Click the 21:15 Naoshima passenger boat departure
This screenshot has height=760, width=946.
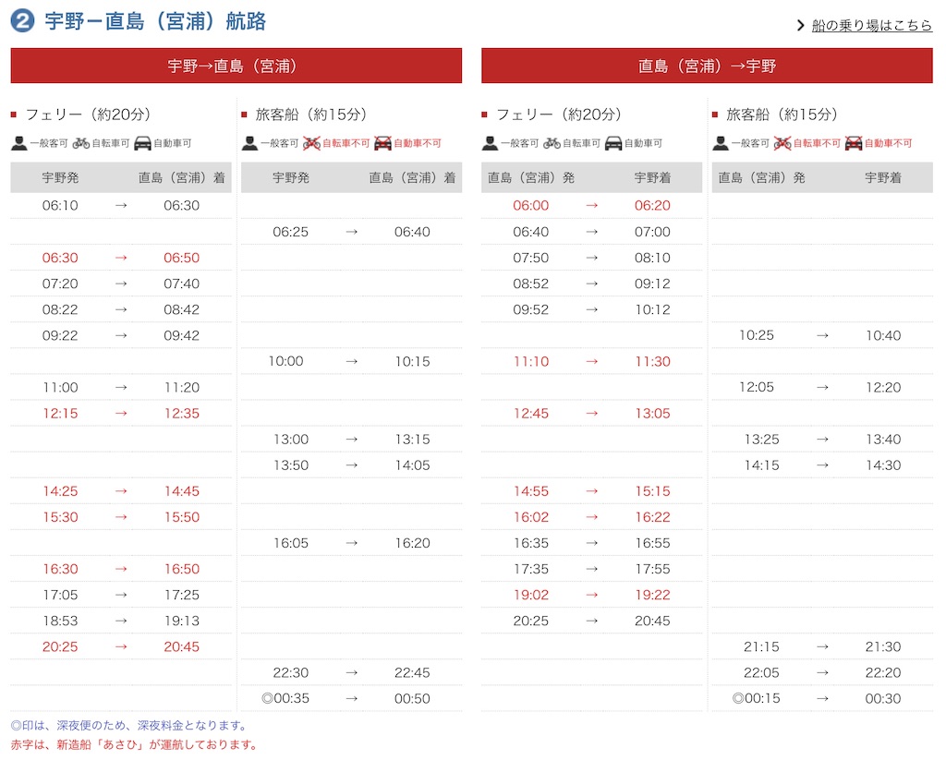coord(761,647)
